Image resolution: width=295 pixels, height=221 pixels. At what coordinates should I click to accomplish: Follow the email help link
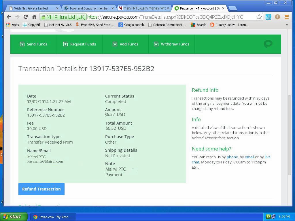click(x=249, y=157)
